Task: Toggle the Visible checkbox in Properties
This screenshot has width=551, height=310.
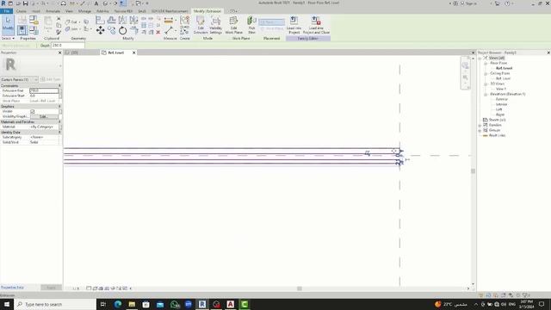Action: 33,111
